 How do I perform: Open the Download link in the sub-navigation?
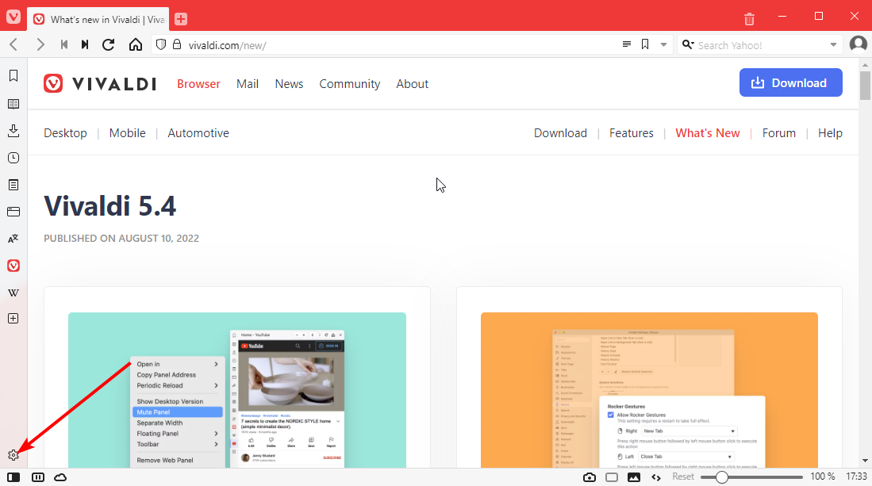(x=560, y=133)
